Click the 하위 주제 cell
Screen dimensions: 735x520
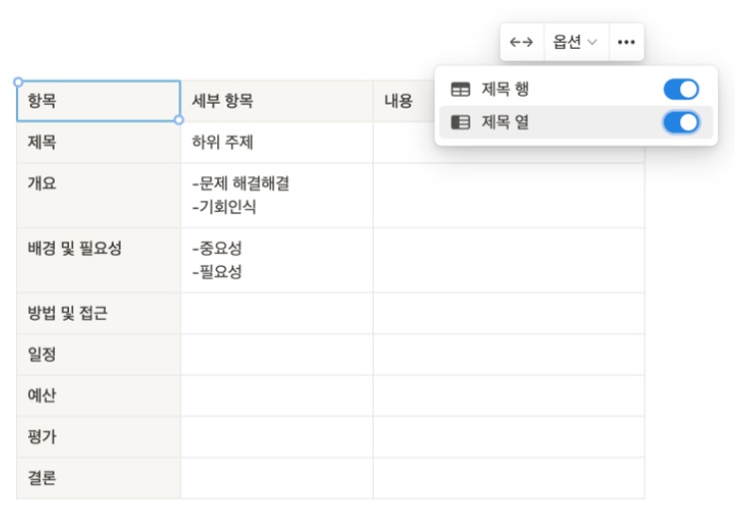(x=276, y=142)
